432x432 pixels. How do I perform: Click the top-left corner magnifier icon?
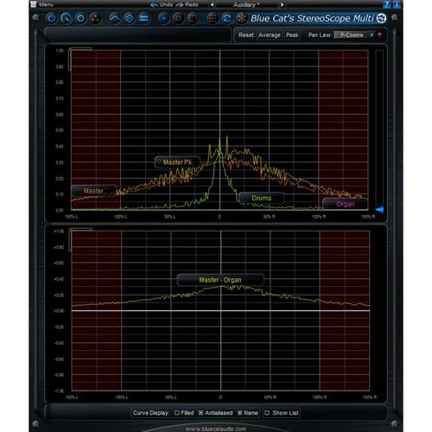pyautogui.click(x=36, y=17)
